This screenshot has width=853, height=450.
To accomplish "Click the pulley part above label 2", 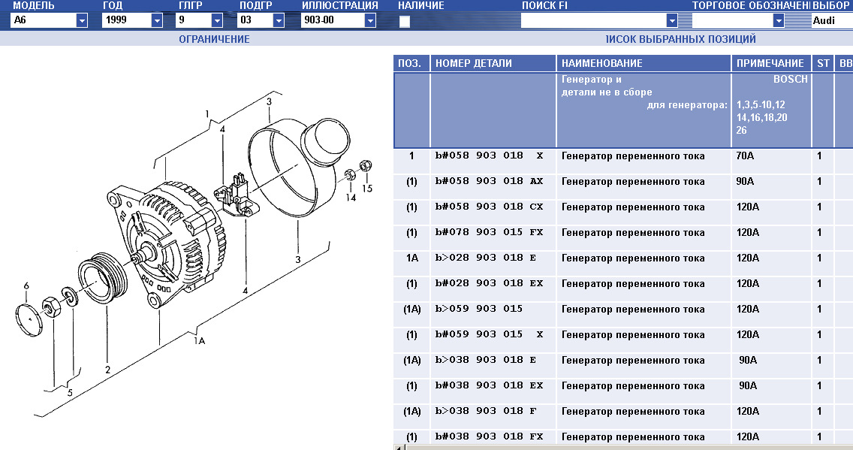I will [x=104, y=280].
